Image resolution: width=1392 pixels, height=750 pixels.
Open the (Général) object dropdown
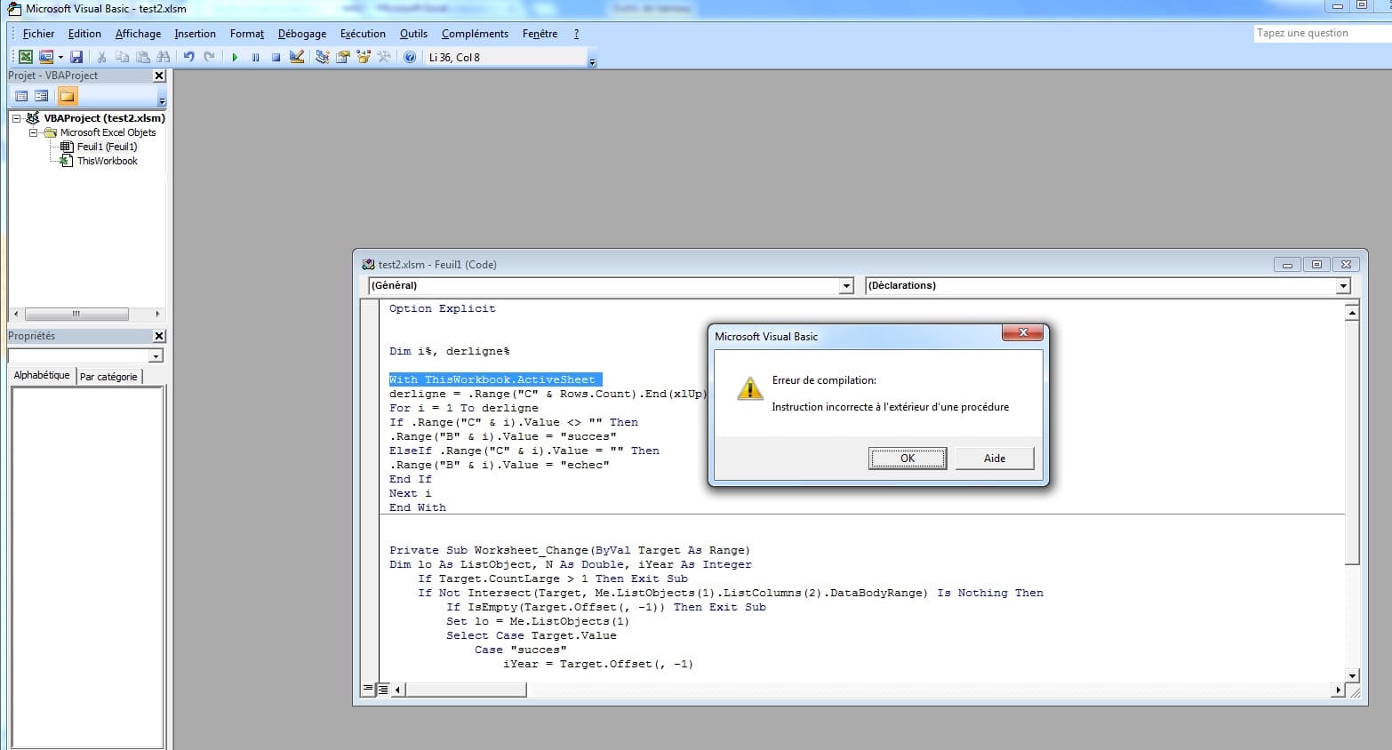click(x=845, y=286)
